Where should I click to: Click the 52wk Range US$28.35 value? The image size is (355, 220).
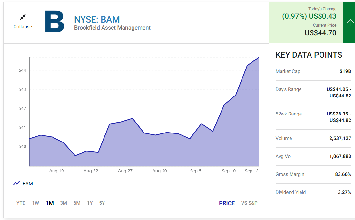pos(339,114)
